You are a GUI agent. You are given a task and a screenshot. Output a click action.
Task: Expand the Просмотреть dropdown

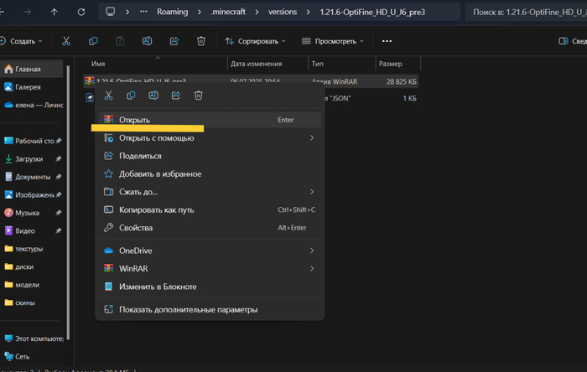pos(333,41)
